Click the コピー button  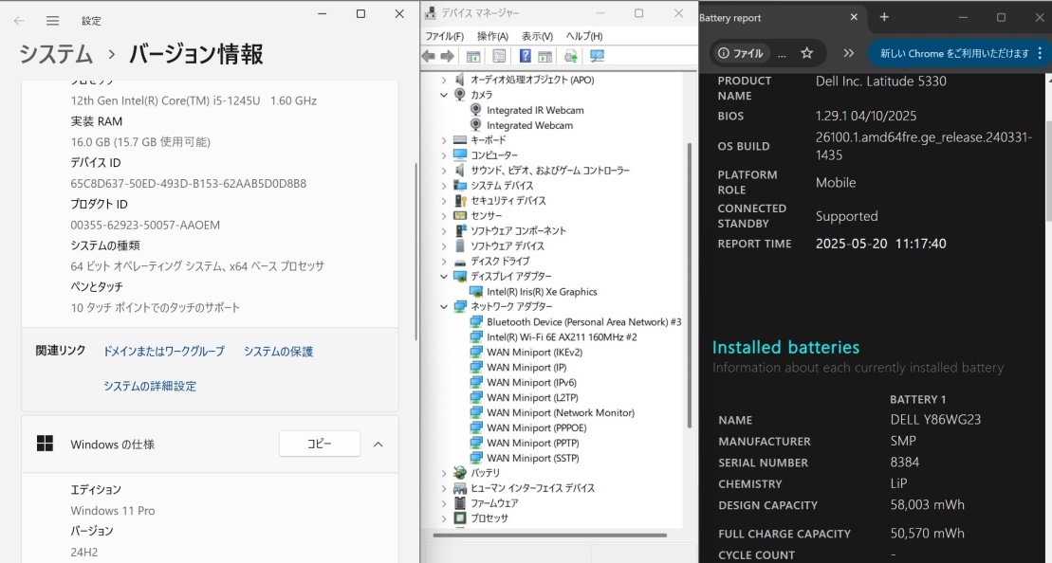coord(320,444)
